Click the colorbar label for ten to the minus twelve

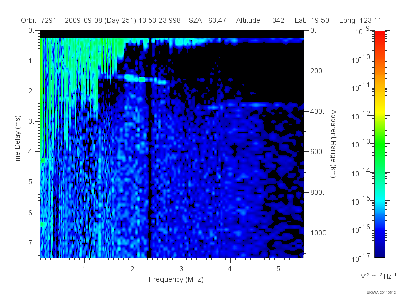pos(360,116)
